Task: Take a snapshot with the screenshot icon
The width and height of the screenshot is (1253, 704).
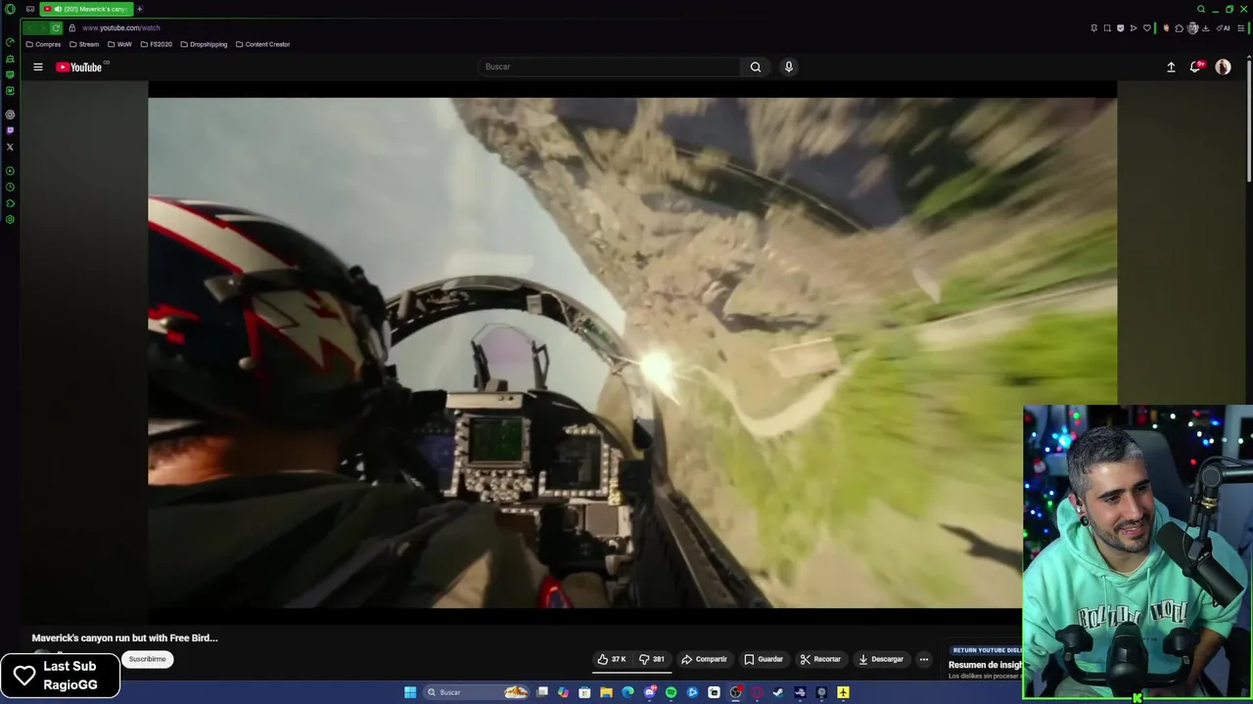Action: (x=1107, y=28)
